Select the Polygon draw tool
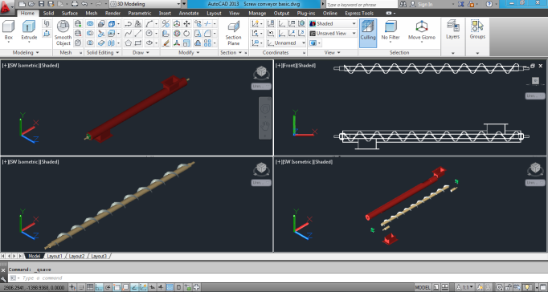This screenshot has height=292, width=548. tap(129, 43)
